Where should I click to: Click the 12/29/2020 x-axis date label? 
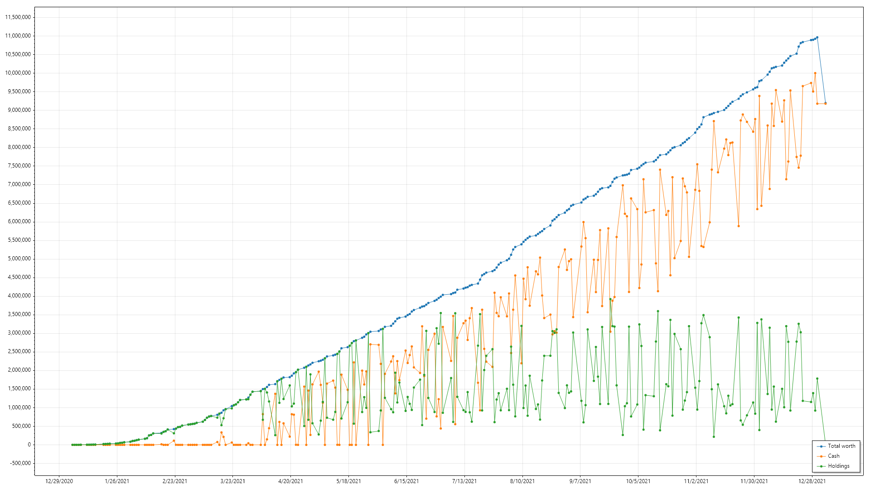[59, 481]
